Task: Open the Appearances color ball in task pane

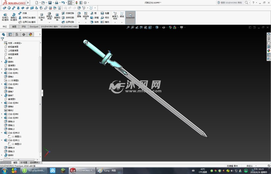Action: pyautogui.click(x=269, y=51)
